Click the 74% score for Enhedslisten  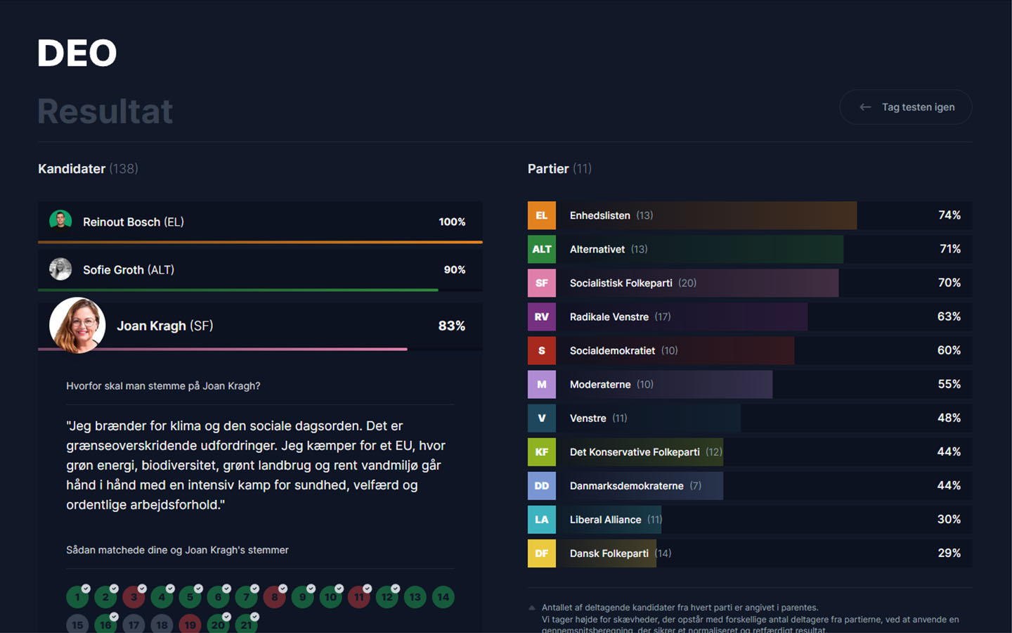tap(949, 215)
